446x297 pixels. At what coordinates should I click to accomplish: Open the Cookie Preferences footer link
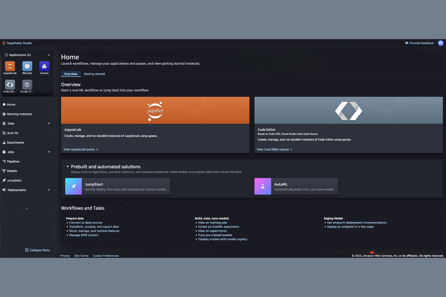106,256
